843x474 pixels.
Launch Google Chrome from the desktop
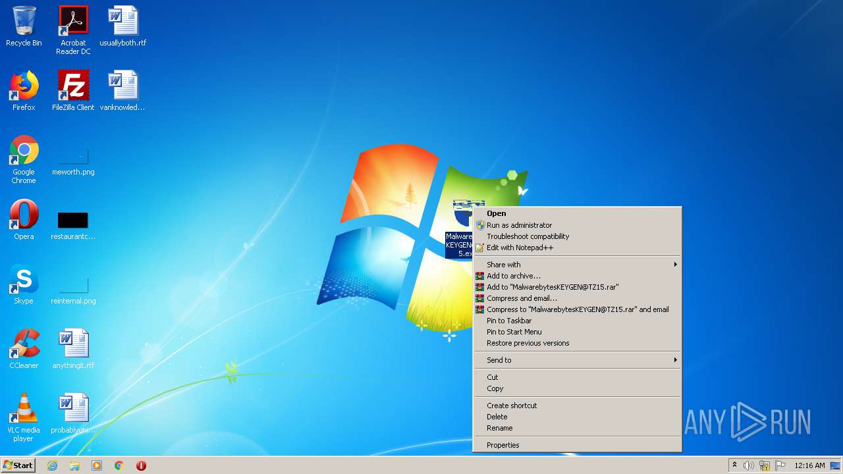tap(24, 159)
